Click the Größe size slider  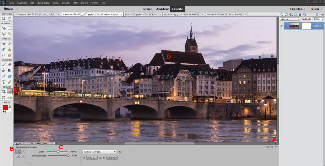pos(58,151)
